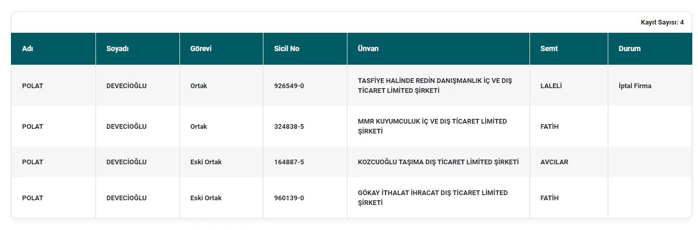Click FATİH in the MMR Kuyumculuk row
Screen dimensions: 698x230
pos(549,126)
